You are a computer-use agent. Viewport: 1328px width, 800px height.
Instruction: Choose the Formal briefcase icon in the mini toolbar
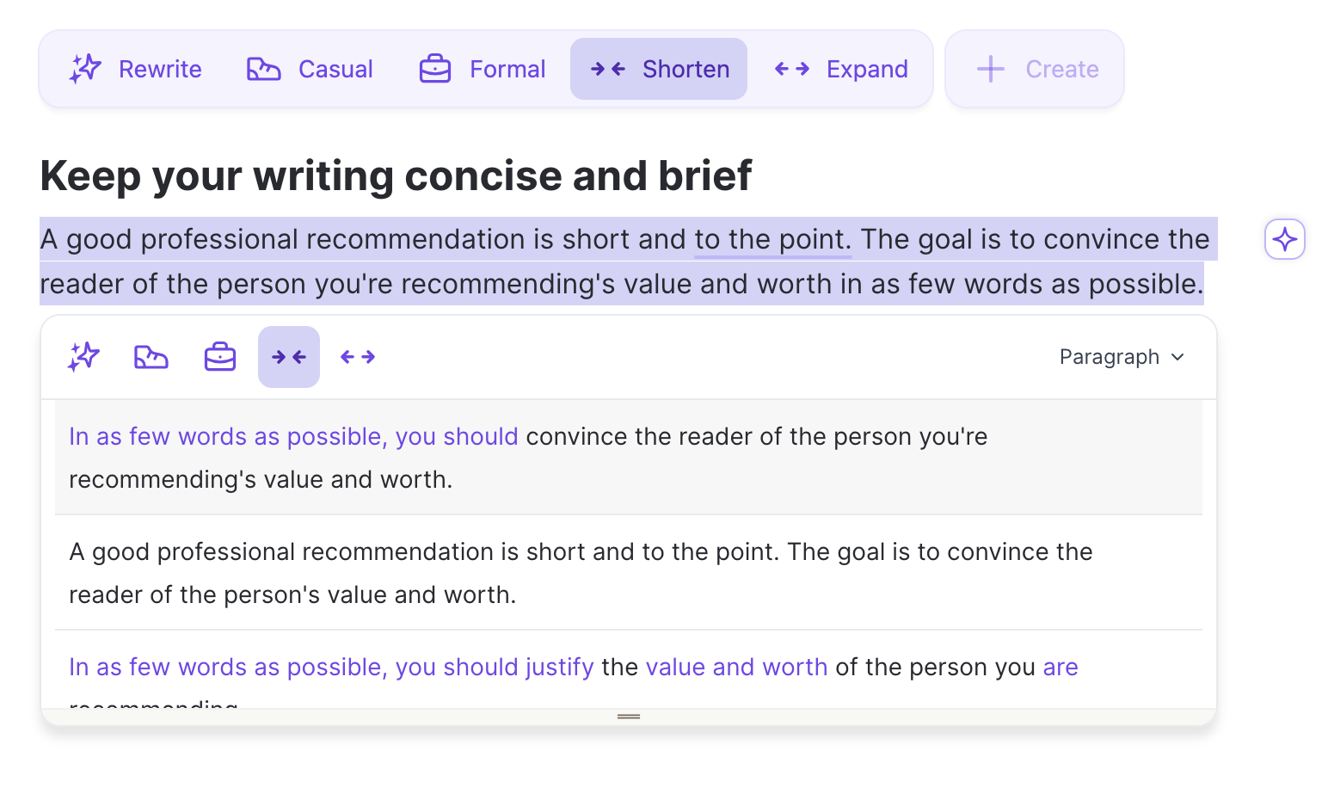220,356
